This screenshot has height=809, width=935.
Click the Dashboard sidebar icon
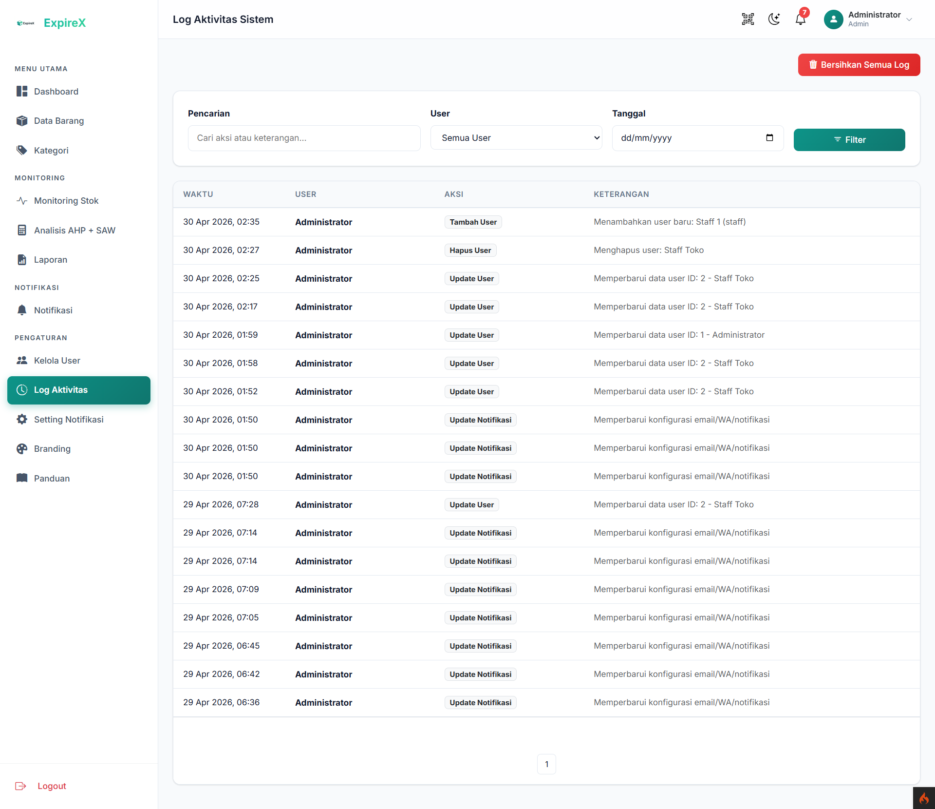click(22, 92)
